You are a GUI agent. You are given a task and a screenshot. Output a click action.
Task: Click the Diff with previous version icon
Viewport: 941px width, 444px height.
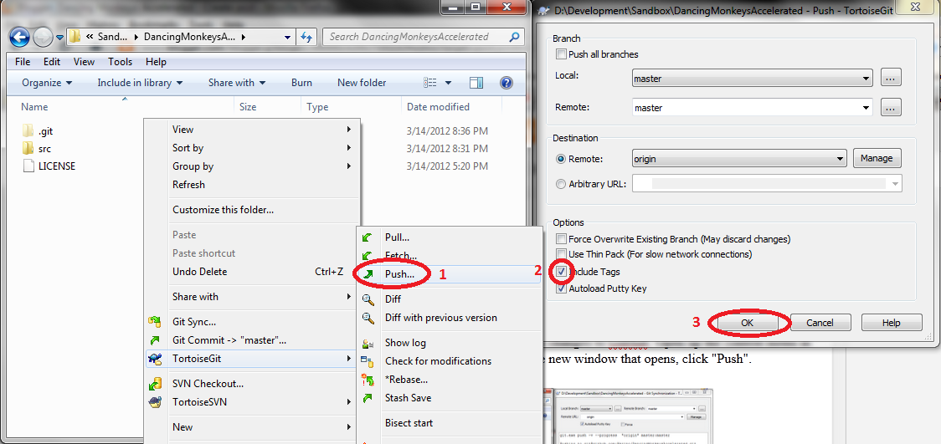click(368, 318)
